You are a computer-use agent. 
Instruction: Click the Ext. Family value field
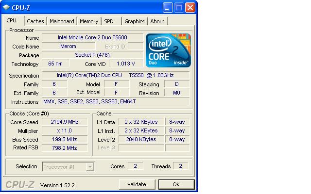click(x=54, y=93)
